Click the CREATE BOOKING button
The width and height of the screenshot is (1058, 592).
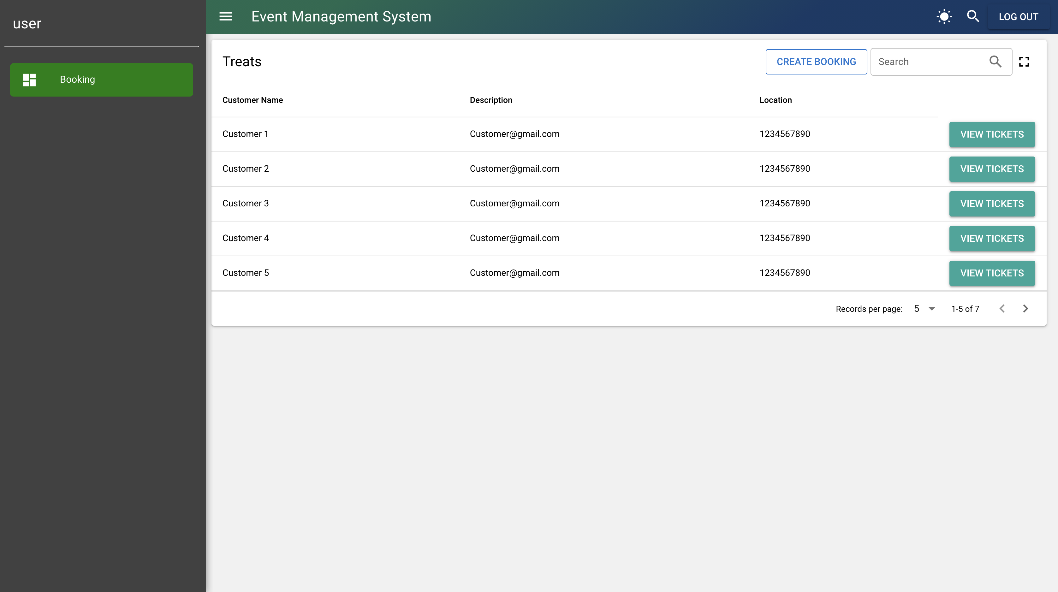(816, 62)
